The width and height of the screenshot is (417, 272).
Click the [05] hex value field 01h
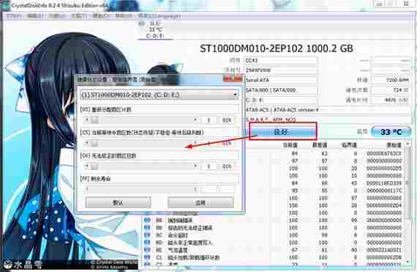coord(227,120)
